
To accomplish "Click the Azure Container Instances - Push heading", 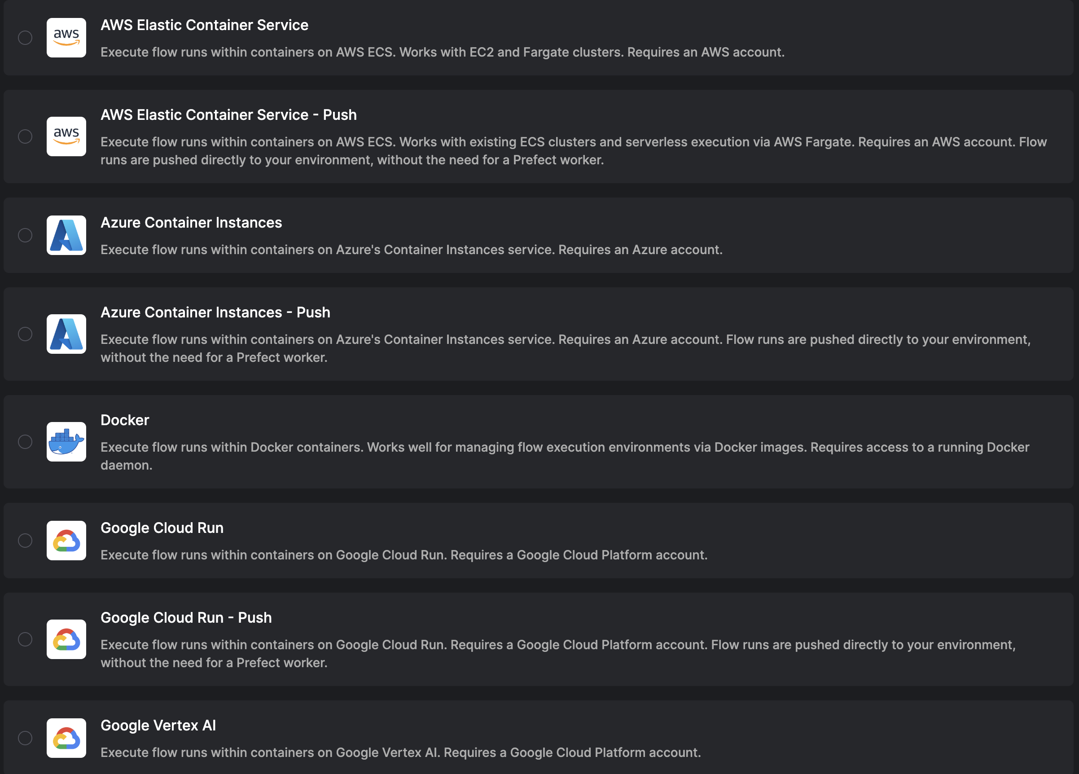I will (215, 312).
